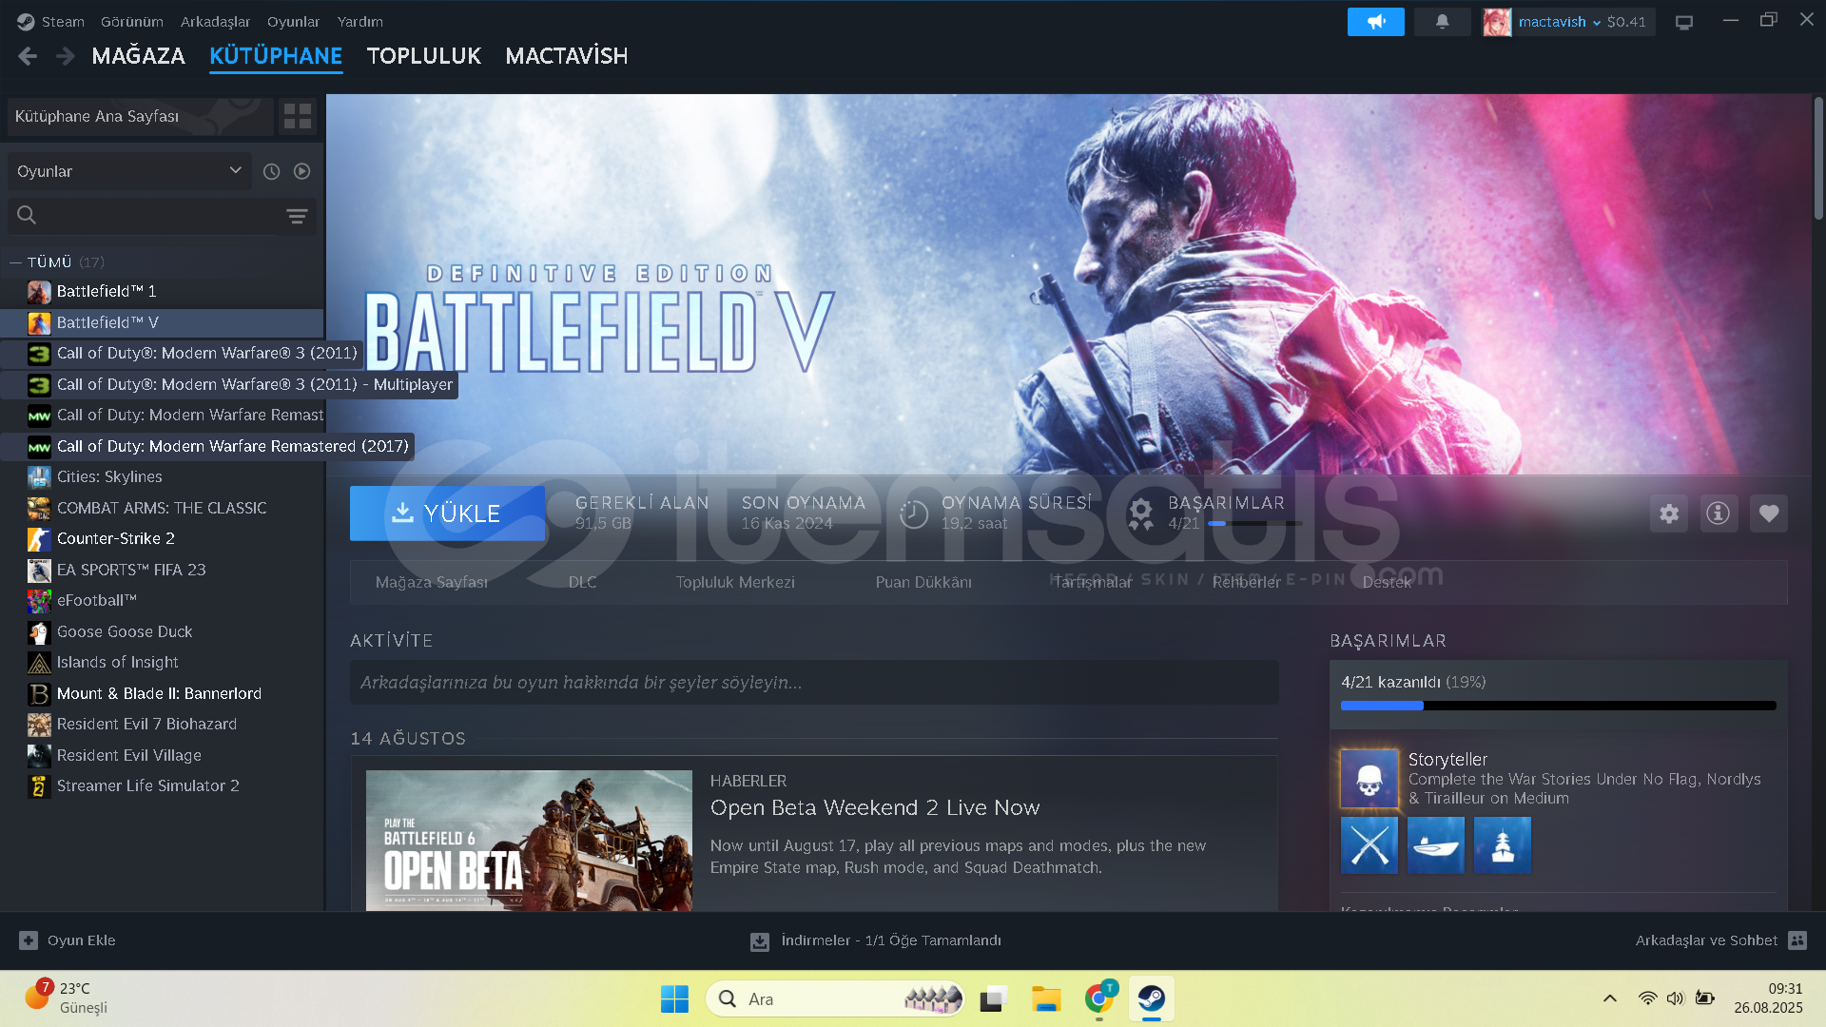Open mactavish profile avatar
This screenshot has width=1826, height=1027.
[x=1497, y=22]
